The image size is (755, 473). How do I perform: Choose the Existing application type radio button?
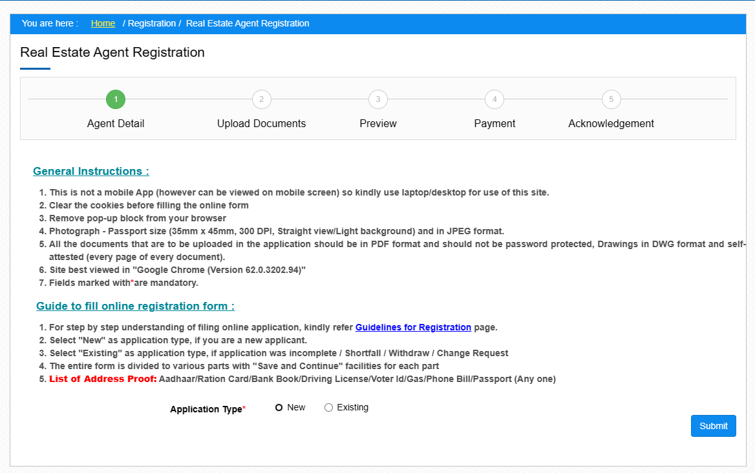click(x=328, y=408)
